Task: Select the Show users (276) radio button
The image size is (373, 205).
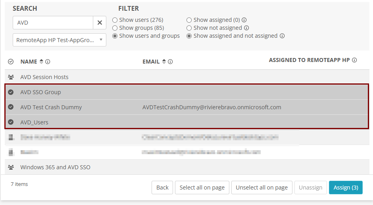Action: point(115,20)
